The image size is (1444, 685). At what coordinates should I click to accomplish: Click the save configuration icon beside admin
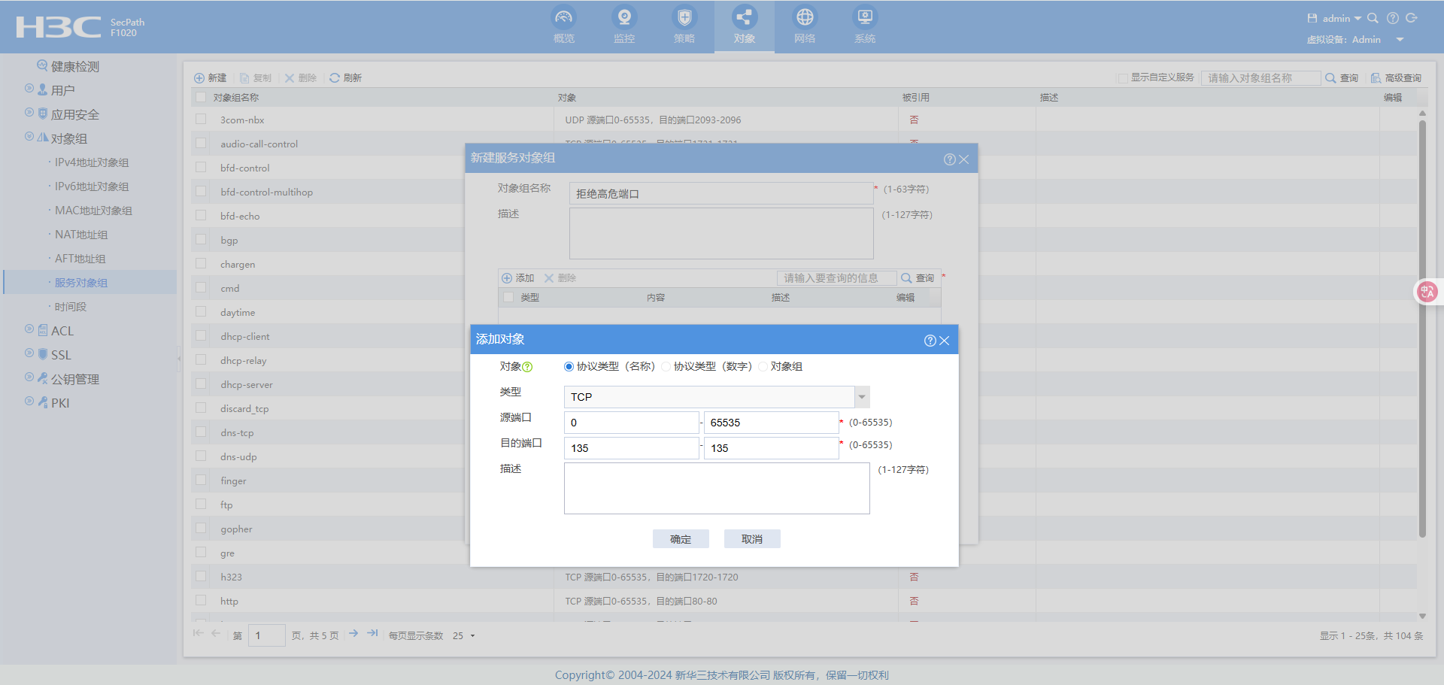coord(1312,18)
